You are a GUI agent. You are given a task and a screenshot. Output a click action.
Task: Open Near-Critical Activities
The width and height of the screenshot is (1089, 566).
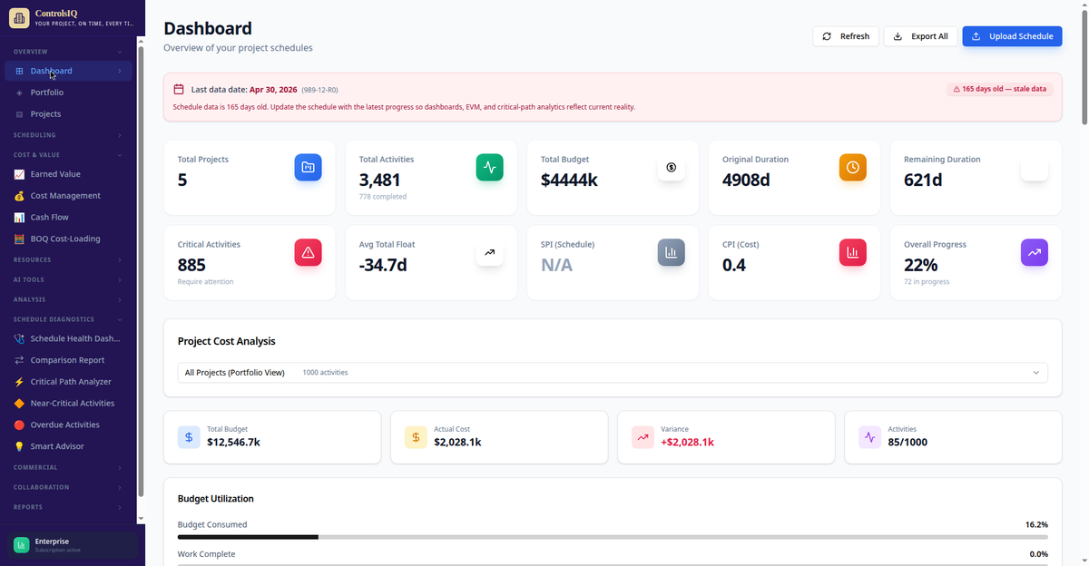[68, 404]
